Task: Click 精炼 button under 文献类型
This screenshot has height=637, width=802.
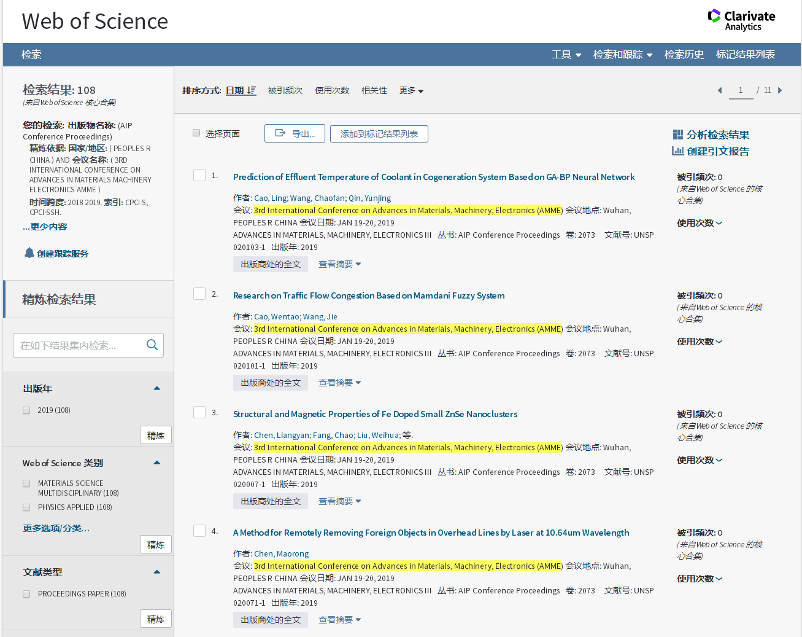Action: pyautogui.click(x=156, y=619)
